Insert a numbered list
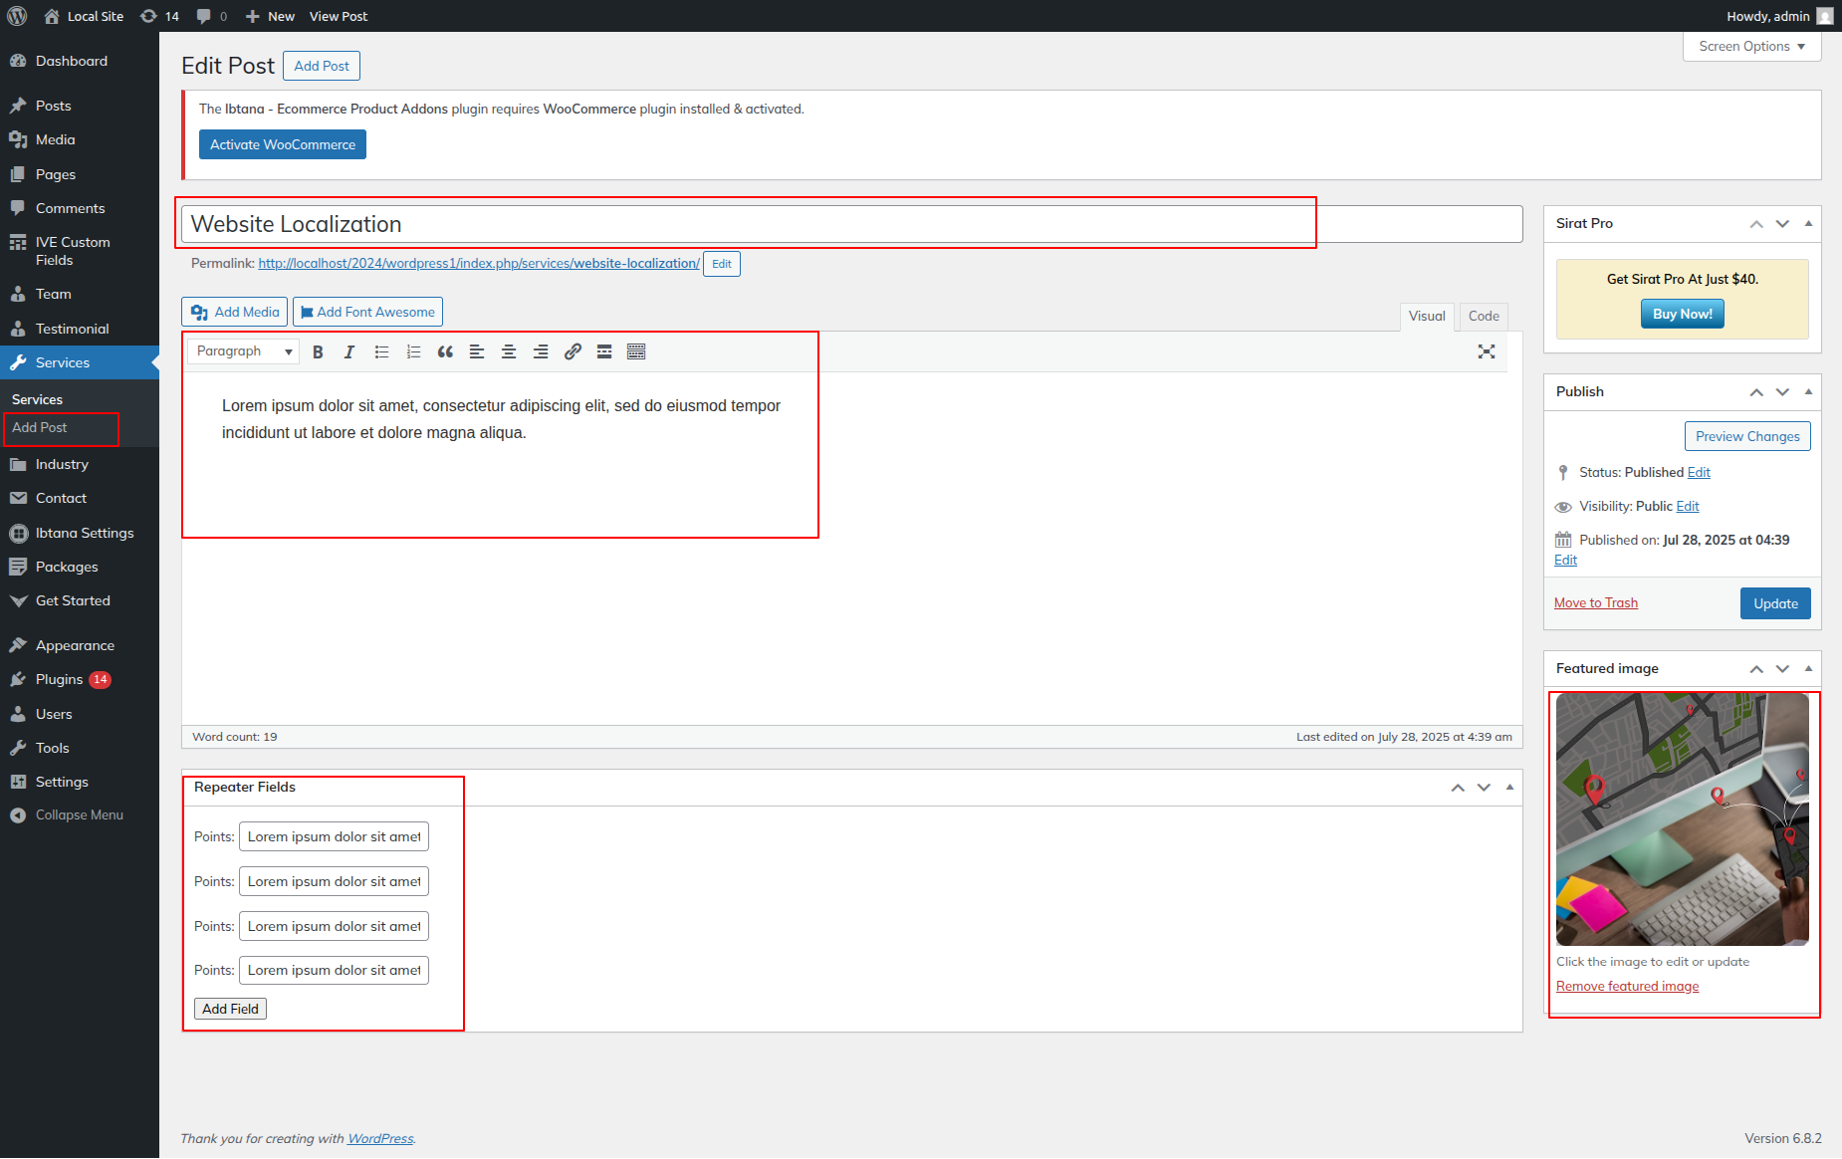The height and width of the screenshot is (1159, 1842). [x=413, y=351]
